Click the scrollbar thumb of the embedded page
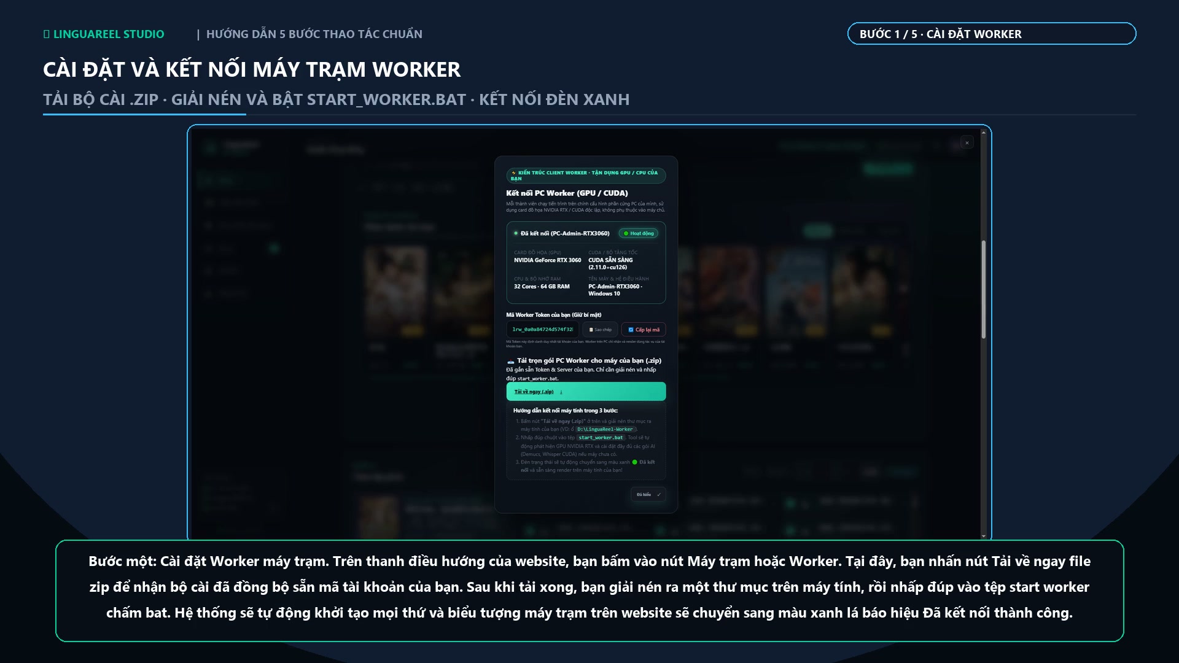1179x663 pixels. coord(983,289)
